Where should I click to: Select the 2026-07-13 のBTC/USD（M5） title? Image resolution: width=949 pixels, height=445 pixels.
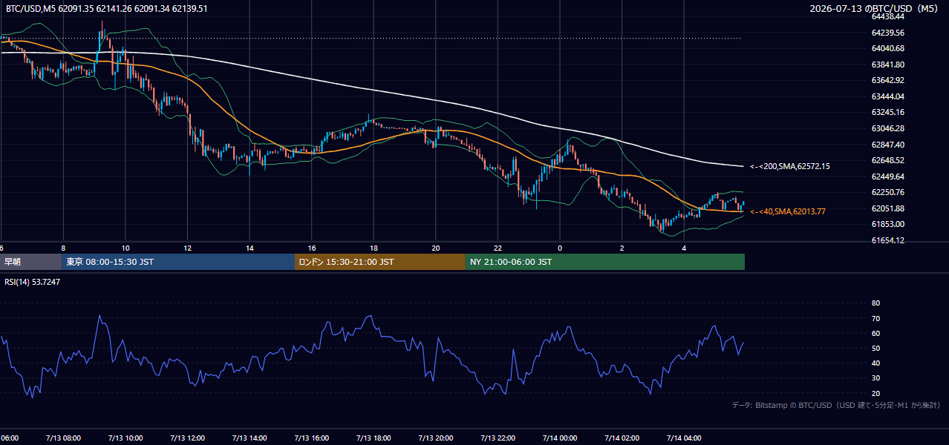(875, 8)
